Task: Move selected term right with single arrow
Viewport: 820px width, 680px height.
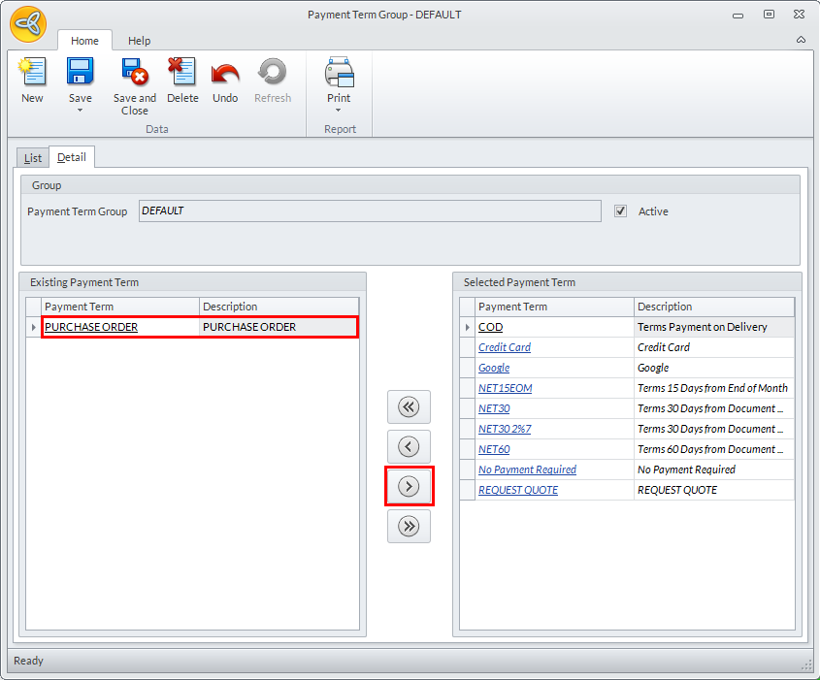Action: click(x=409, y=487)
